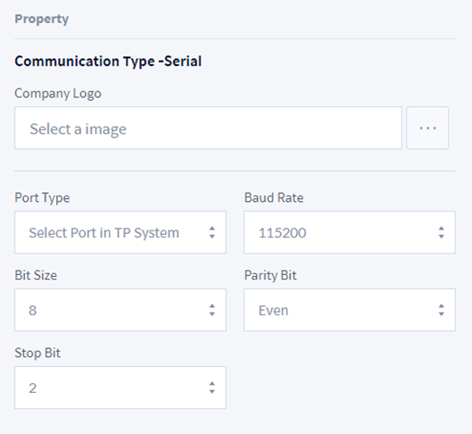Open the Bit Size dropdown showing 8
This screenshot has height=434, width=472.
click(120, 310)
